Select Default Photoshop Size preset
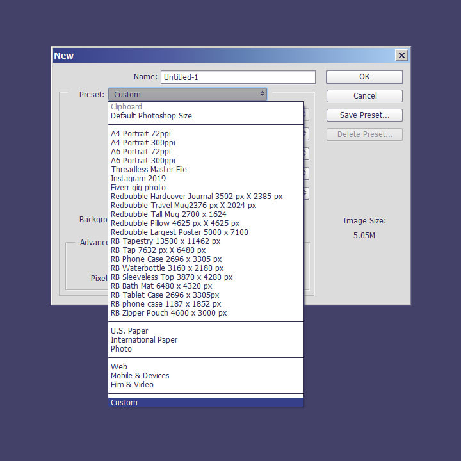The height and width of the screenshot is (461, 461). click(206, 116)
